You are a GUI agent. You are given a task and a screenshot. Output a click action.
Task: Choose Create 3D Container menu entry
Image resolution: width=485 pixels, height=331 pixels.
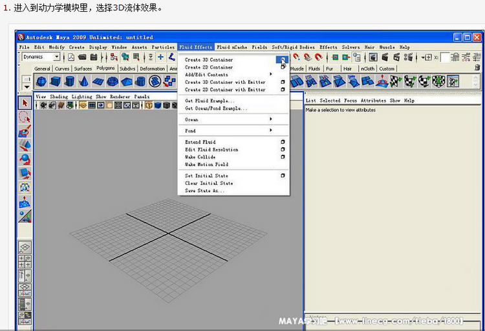click(x=209, y=60)
